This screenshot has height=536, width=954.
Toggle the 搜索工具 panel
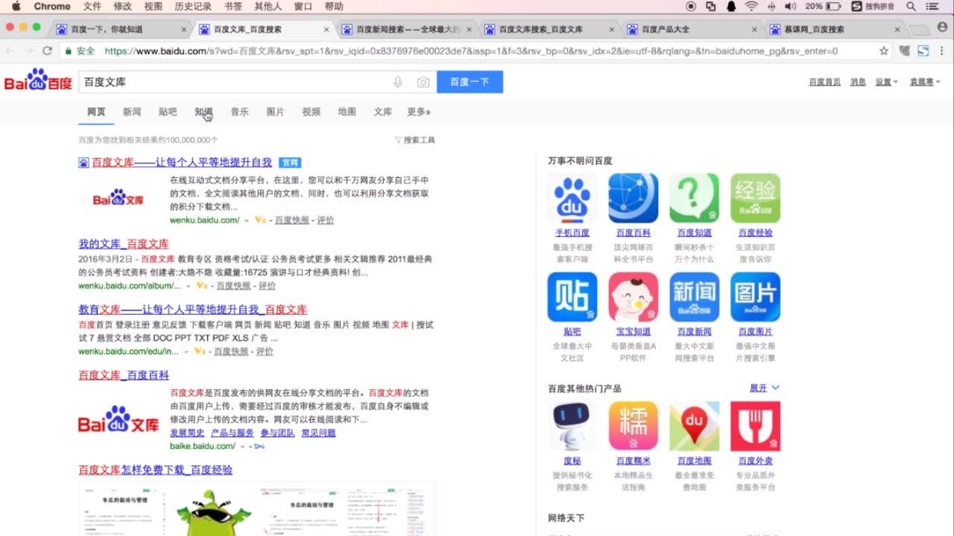(x=414, y=139)
